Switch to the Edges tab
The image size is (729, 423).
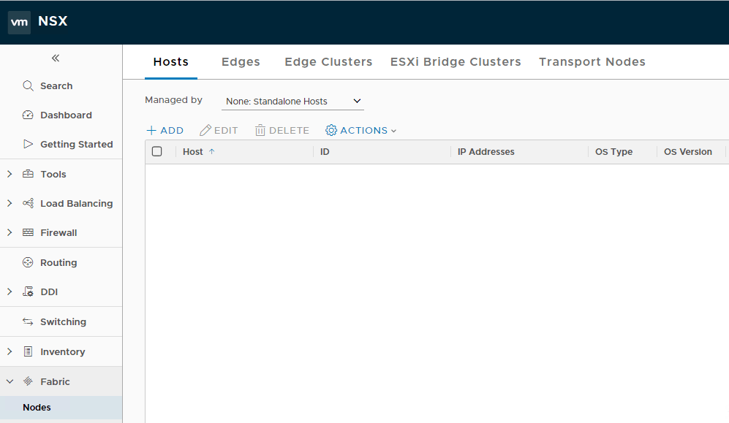(241, 62)
